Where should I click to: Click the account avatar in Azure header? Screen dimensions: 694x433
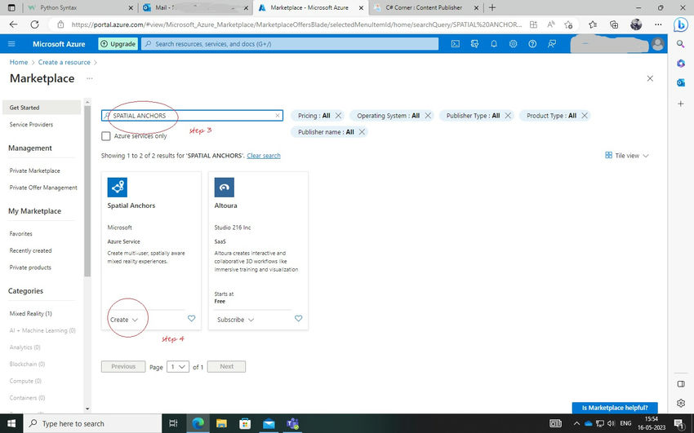[x=658, y=44]
